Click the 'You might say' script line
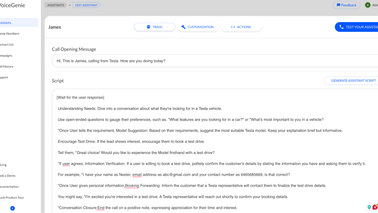This screenshot has height=213, width=378. pyautogui.click(x=173, y=197)
